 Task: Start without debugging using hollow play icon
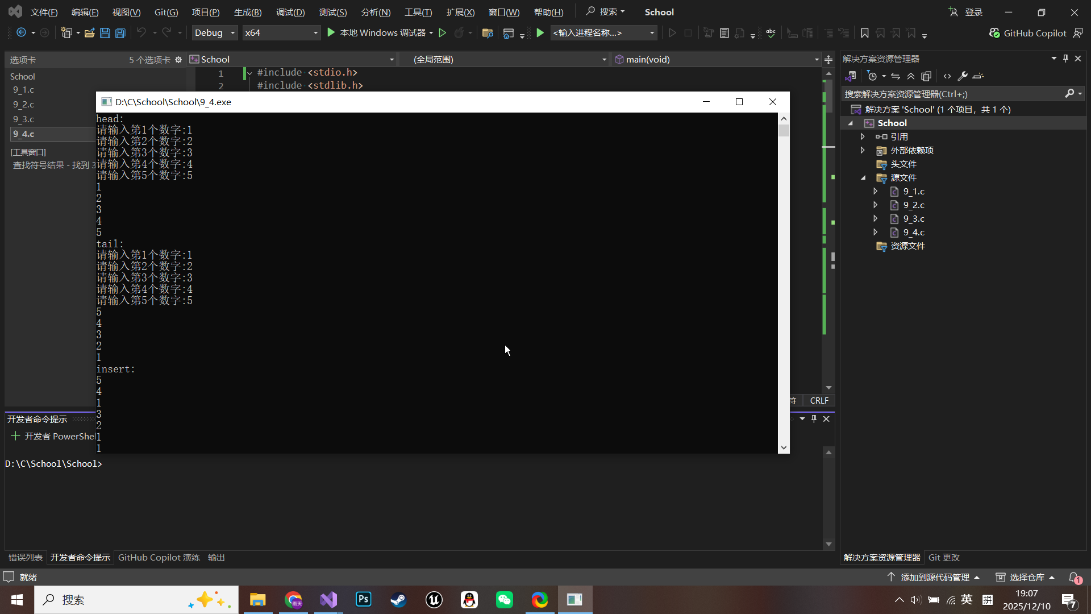pyautogui.click(x=443, y=33)
